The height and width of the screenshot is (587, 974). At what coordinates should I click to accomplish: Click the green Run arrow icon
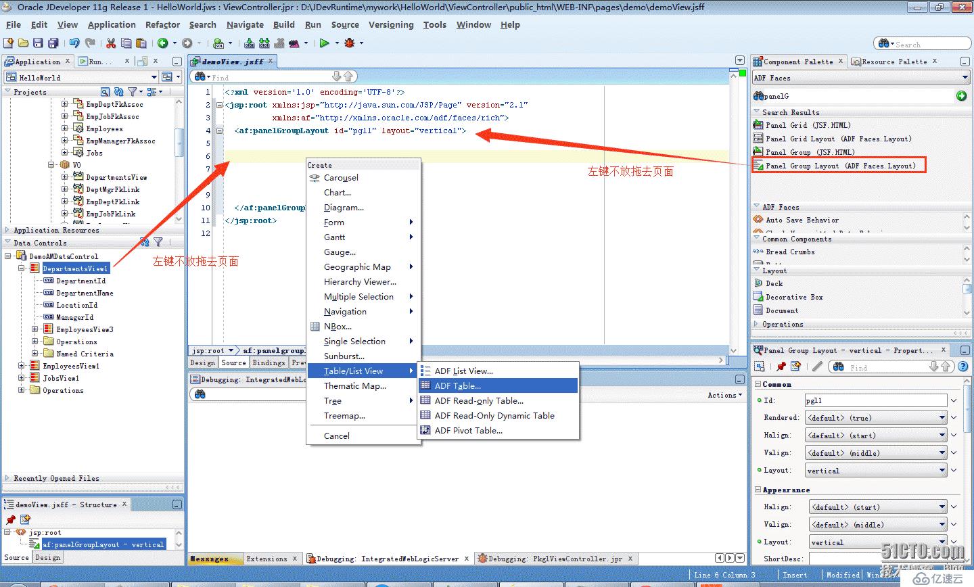tap(325, 43)
